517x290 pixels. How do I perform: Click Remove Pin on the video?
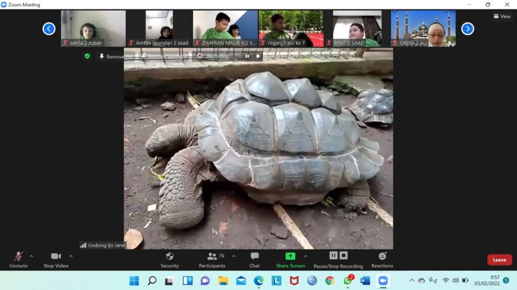click(116, 56)
